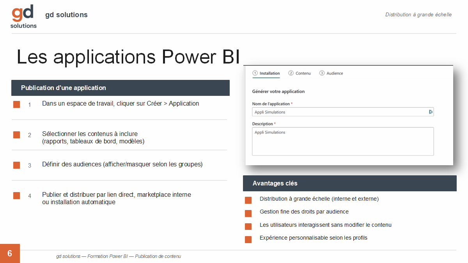
Task: Click the text 'Publier et distribuer par lien direct, marketplace interne'
Action: point(117,195)
